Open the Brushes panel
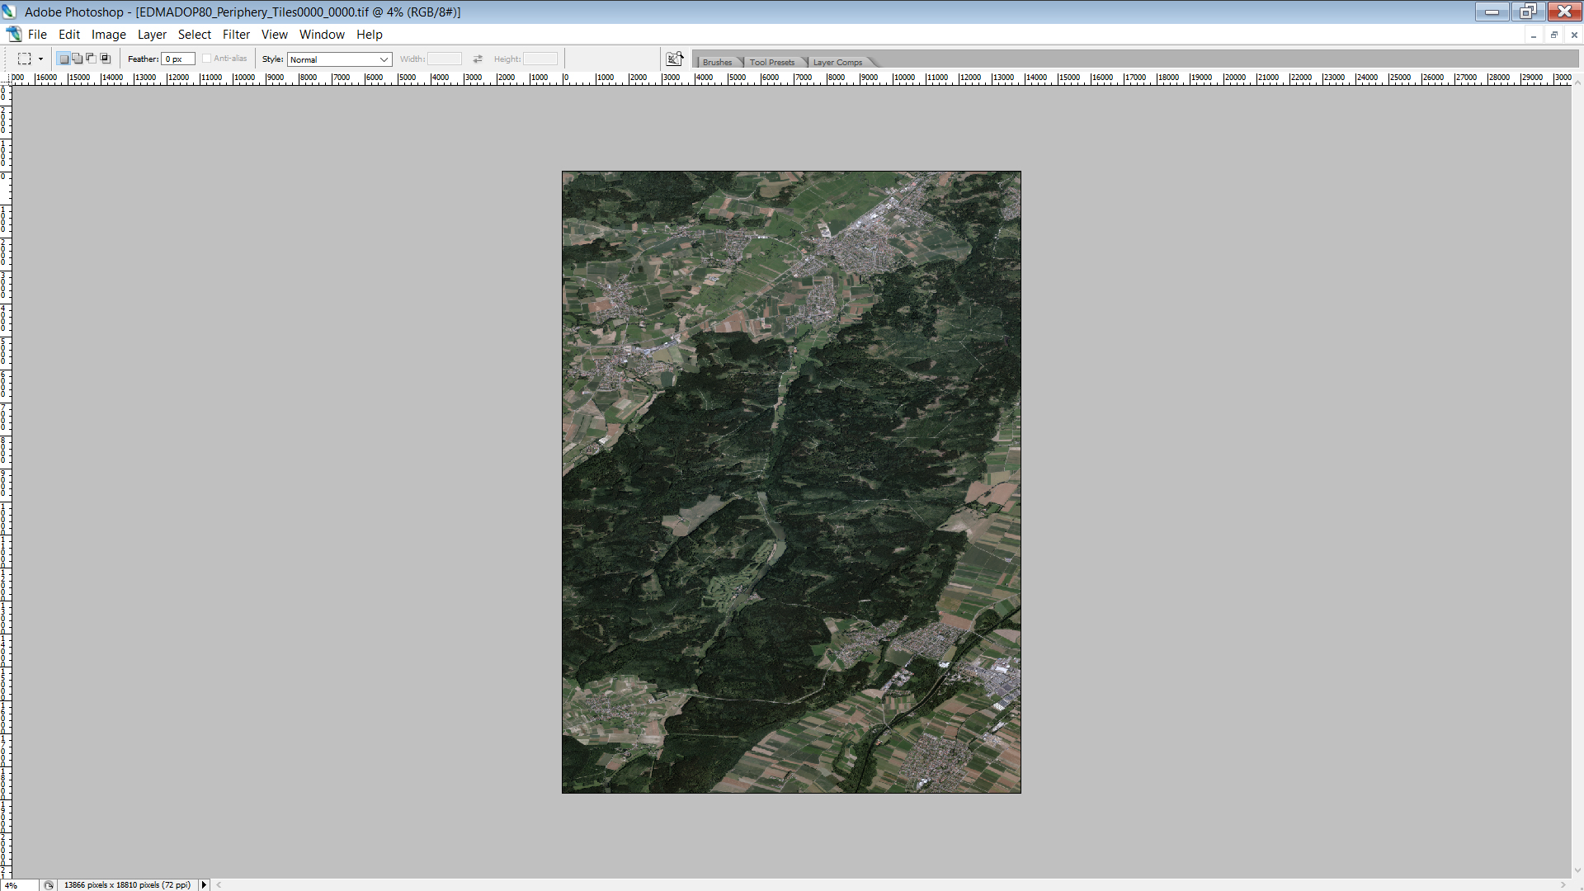Viewport: 1584px width, 891px height. [x=714, y=62]
